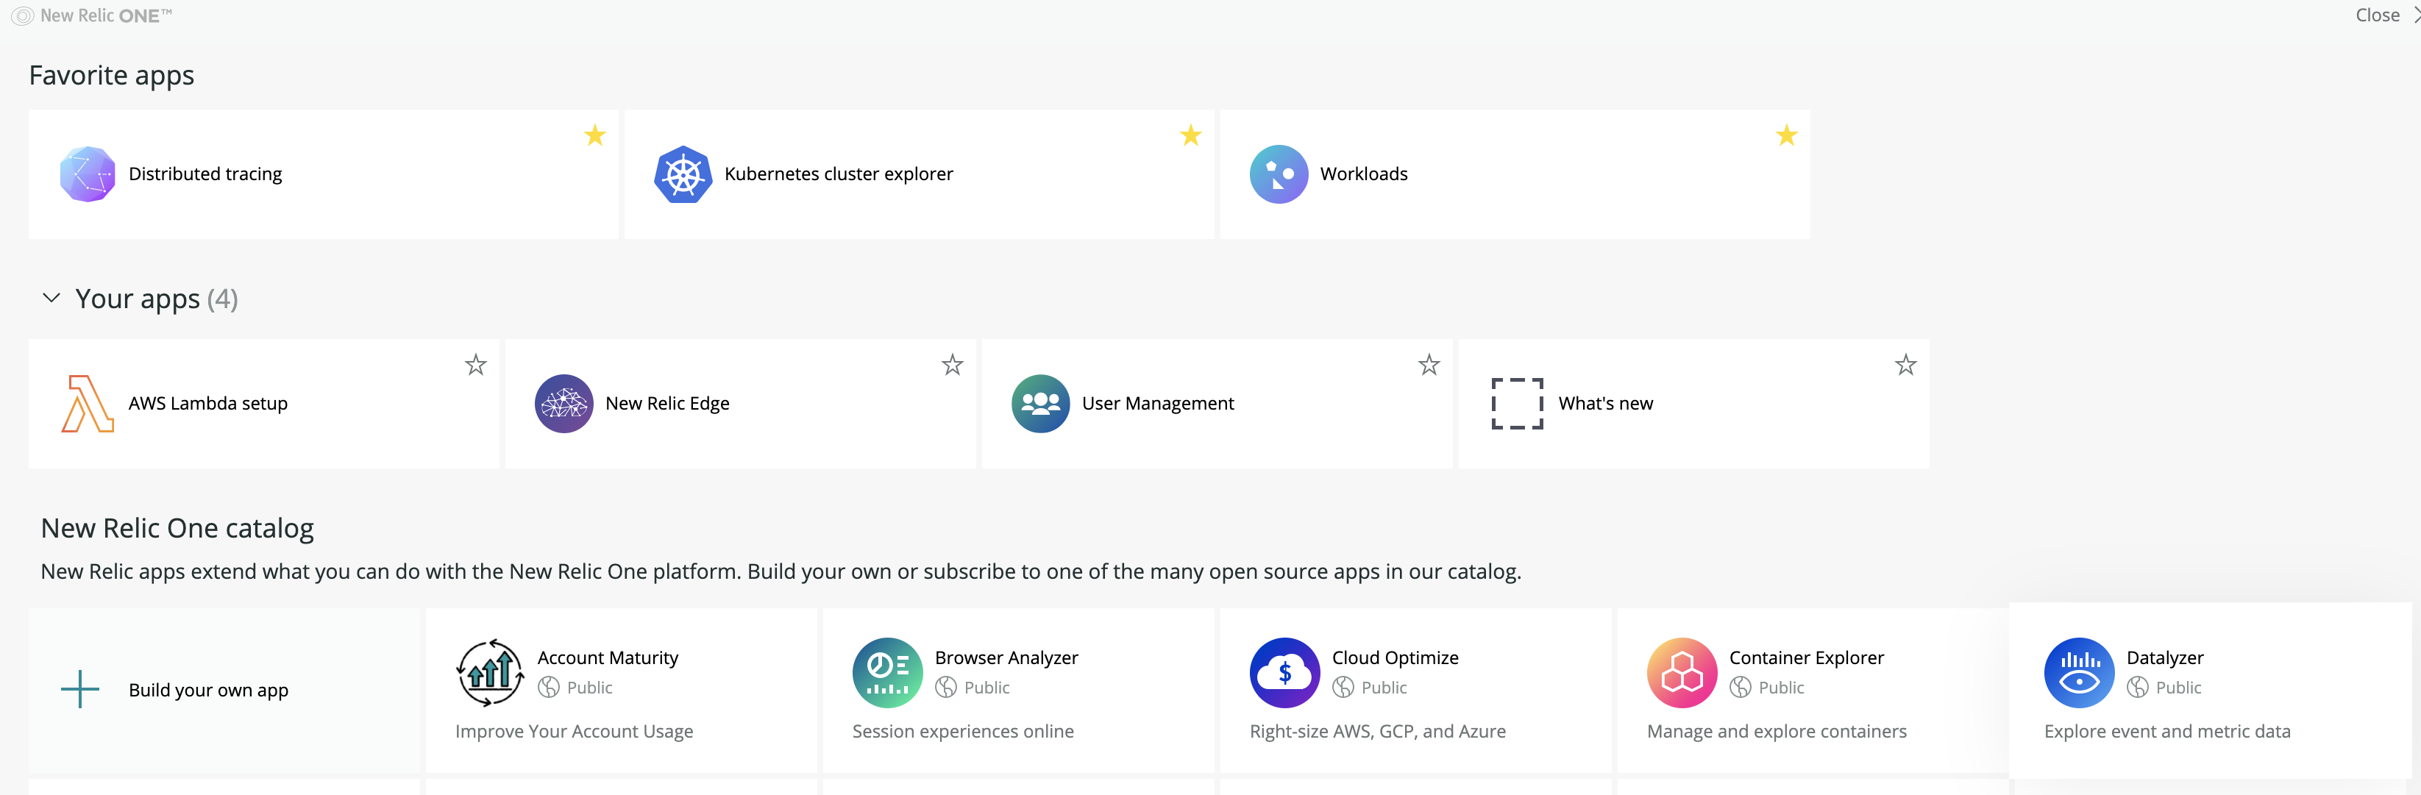This screenshot has width=2421, height=795.
Task: Star the What's new app
Action: tap(1905, 365)
